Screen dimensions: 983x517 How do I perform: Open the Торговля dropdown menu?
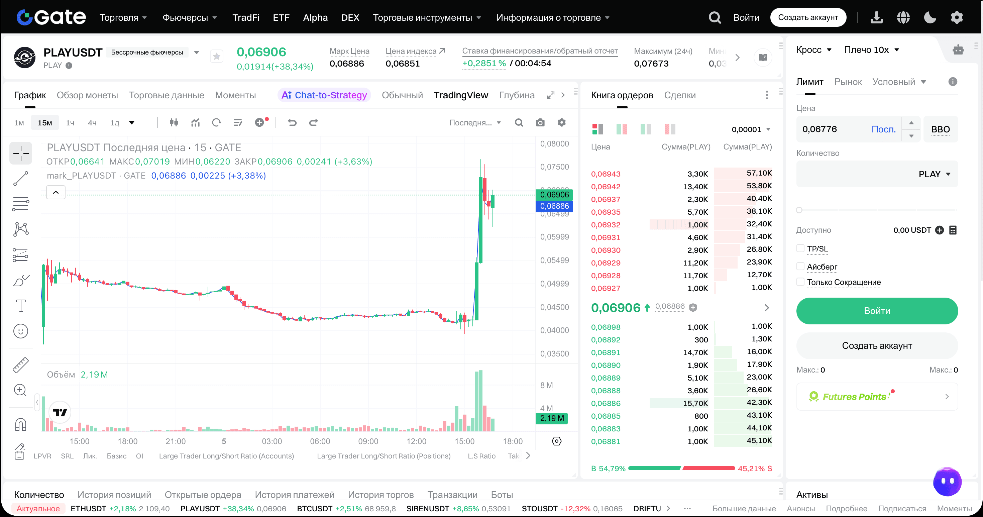(123, 17)
